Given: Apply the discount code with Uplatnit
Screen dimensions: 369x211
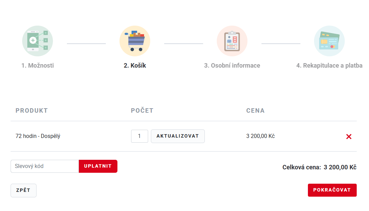Looking at the screenshot, I should 98,166.
